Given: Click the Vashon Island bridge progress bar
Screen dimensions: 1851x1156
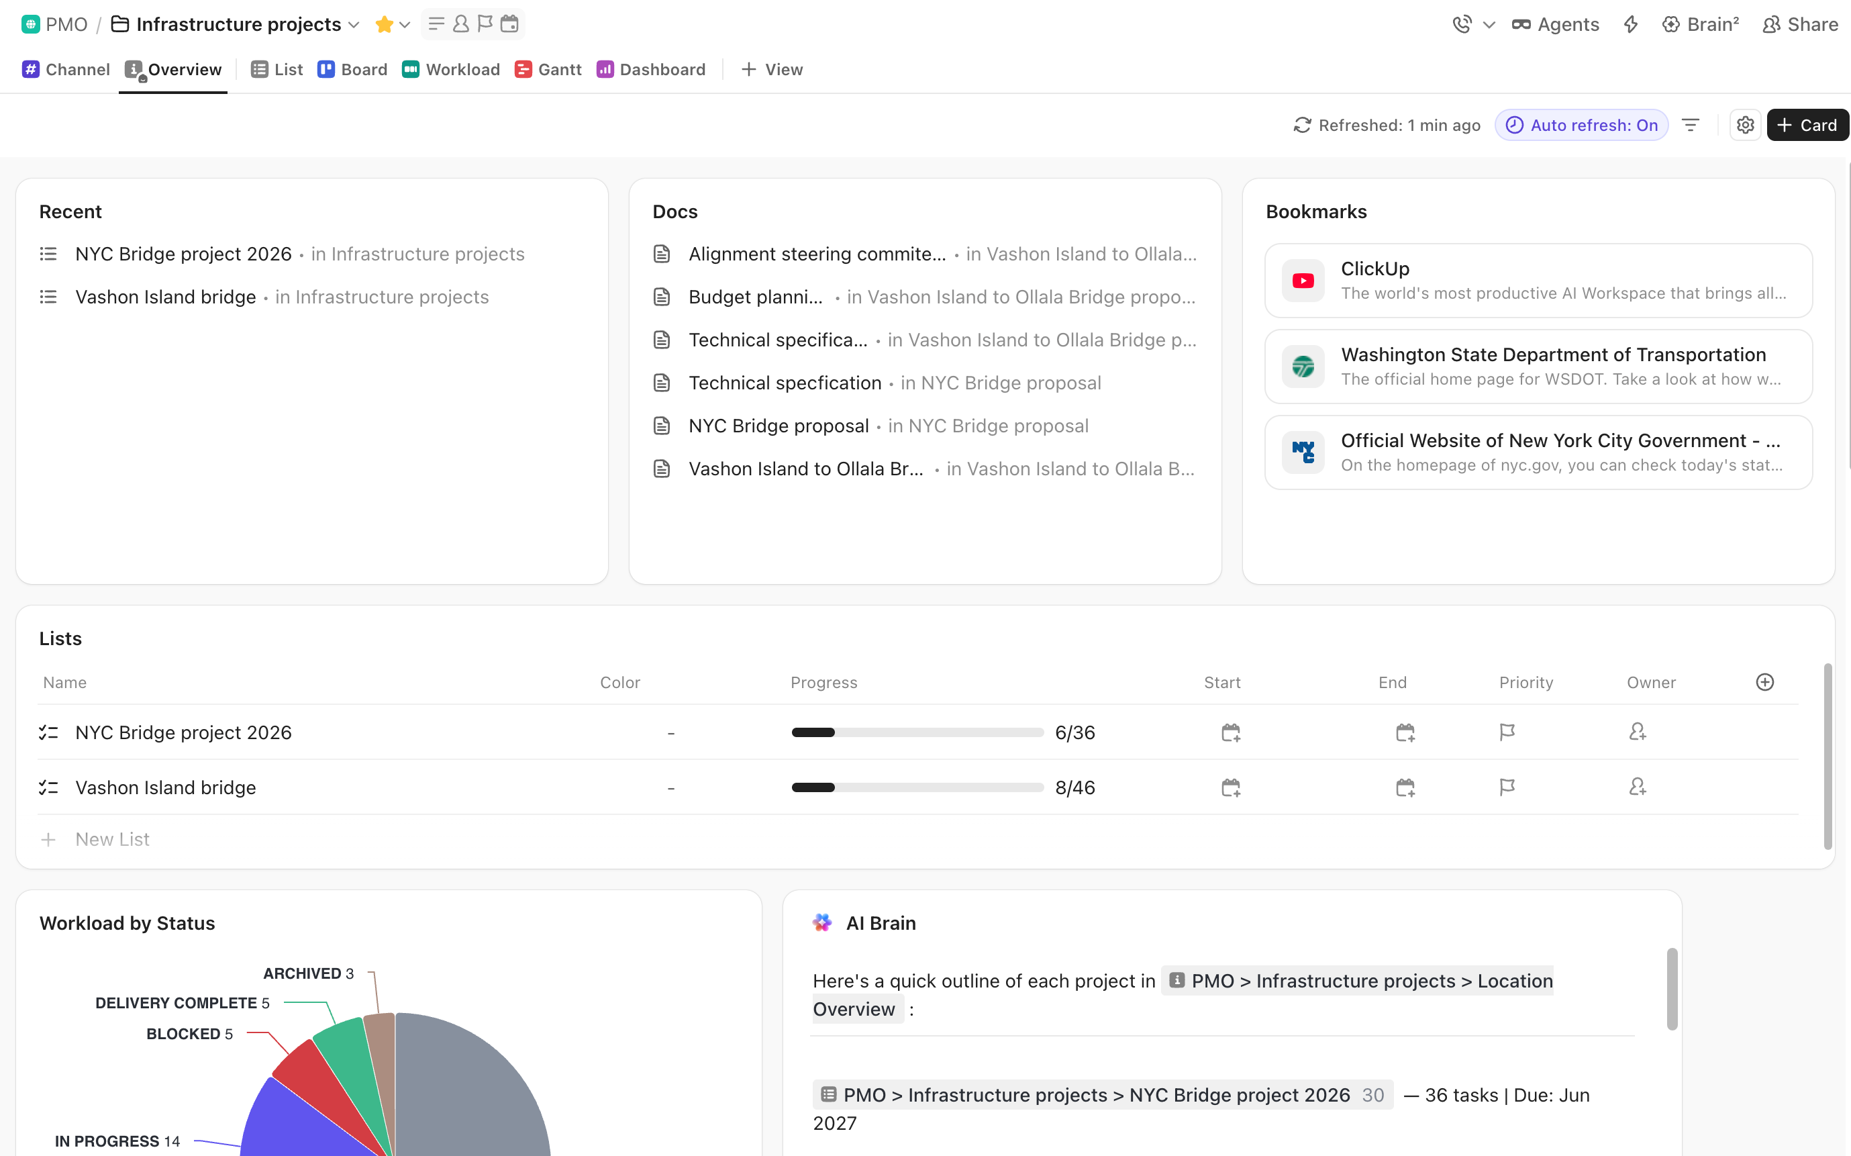Looking at the screenshot, I should (x=917, y=787).
